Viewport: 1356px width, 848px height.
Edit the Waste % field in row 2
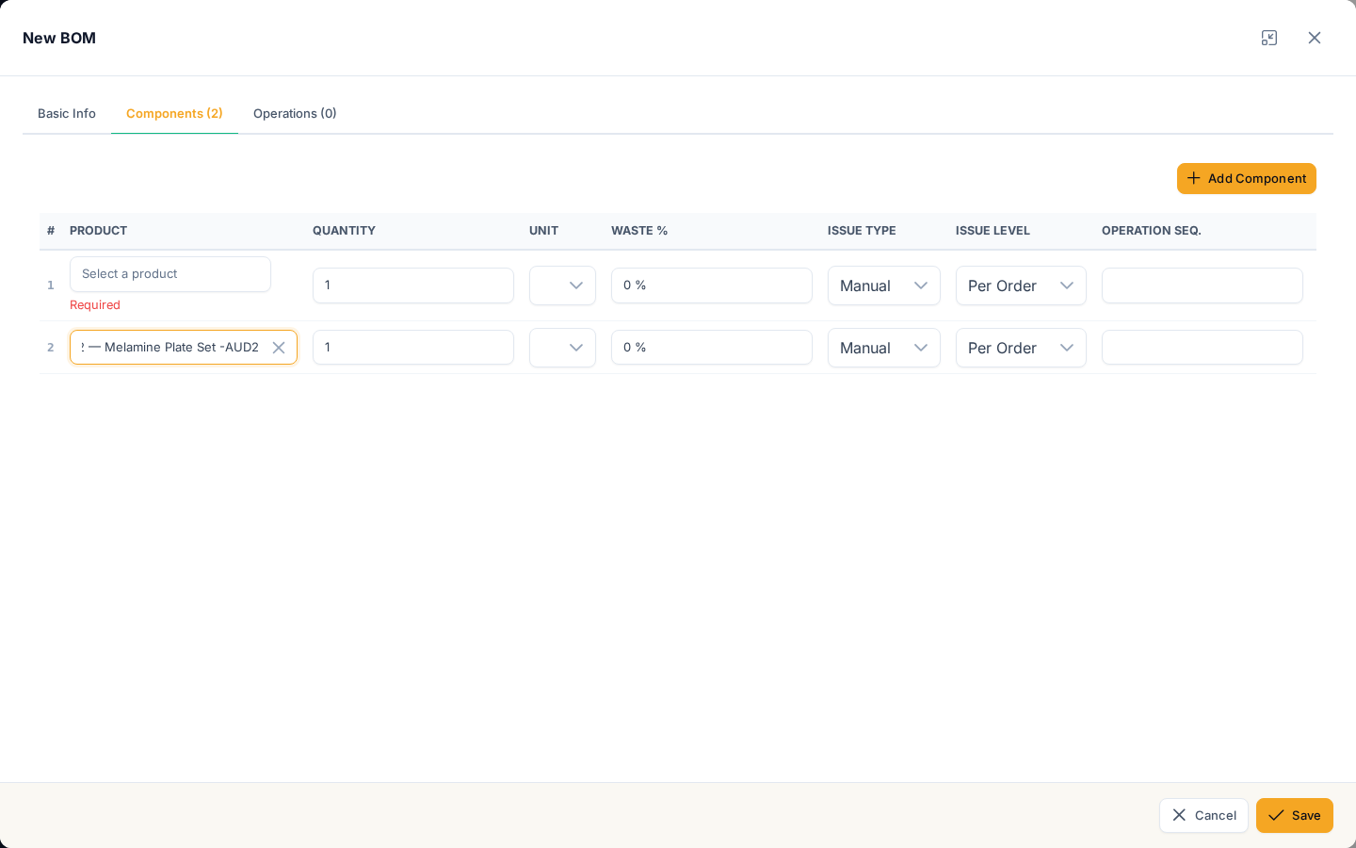point(712,348)
